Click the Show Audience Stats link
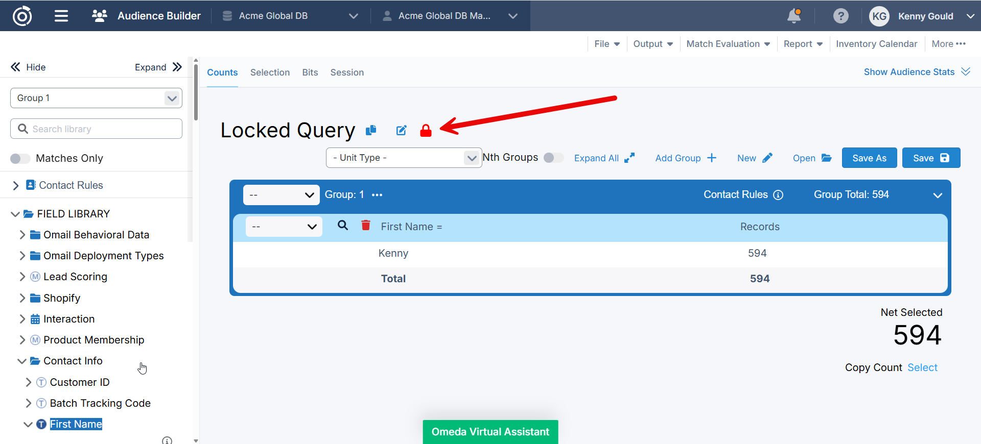Viewport: 981px width, 444px height. pos(909,72)
